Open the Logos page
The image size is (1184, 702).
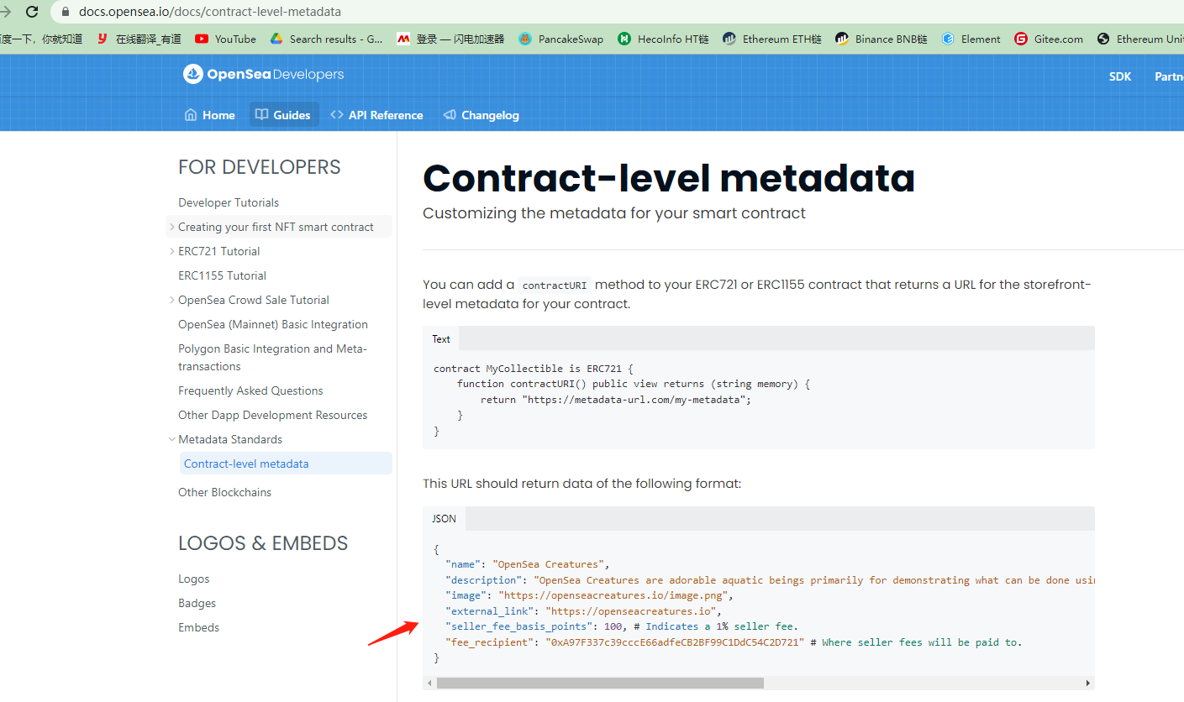pos(194,579)
